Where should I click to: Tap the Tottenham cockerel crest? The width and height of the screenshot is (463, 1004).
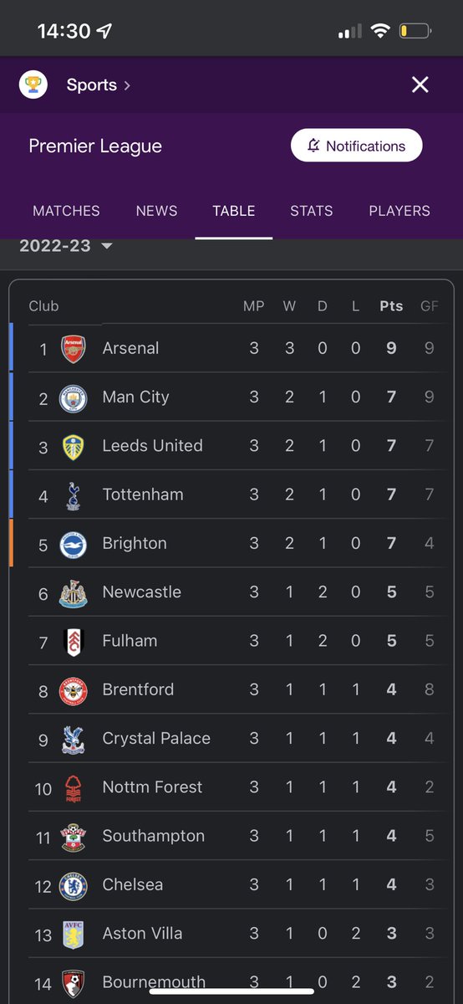[x=74, y=494]
